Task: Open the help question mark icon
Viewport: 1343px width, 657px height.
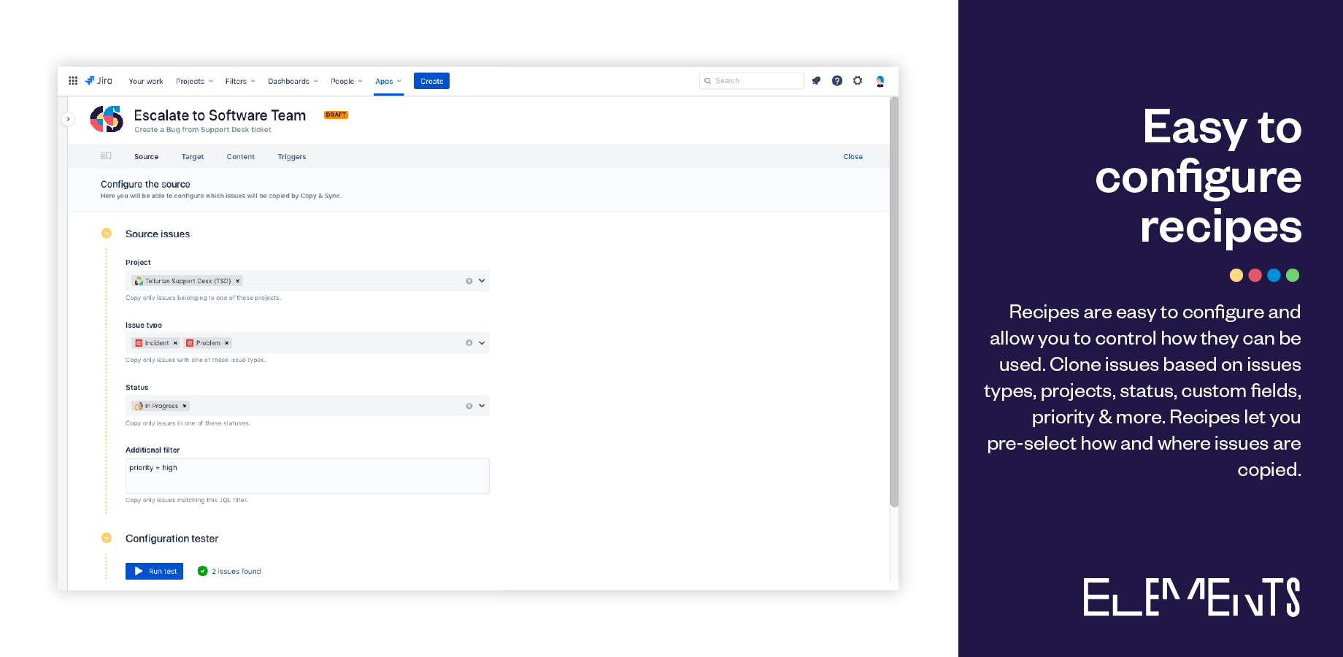Action: 837,81
